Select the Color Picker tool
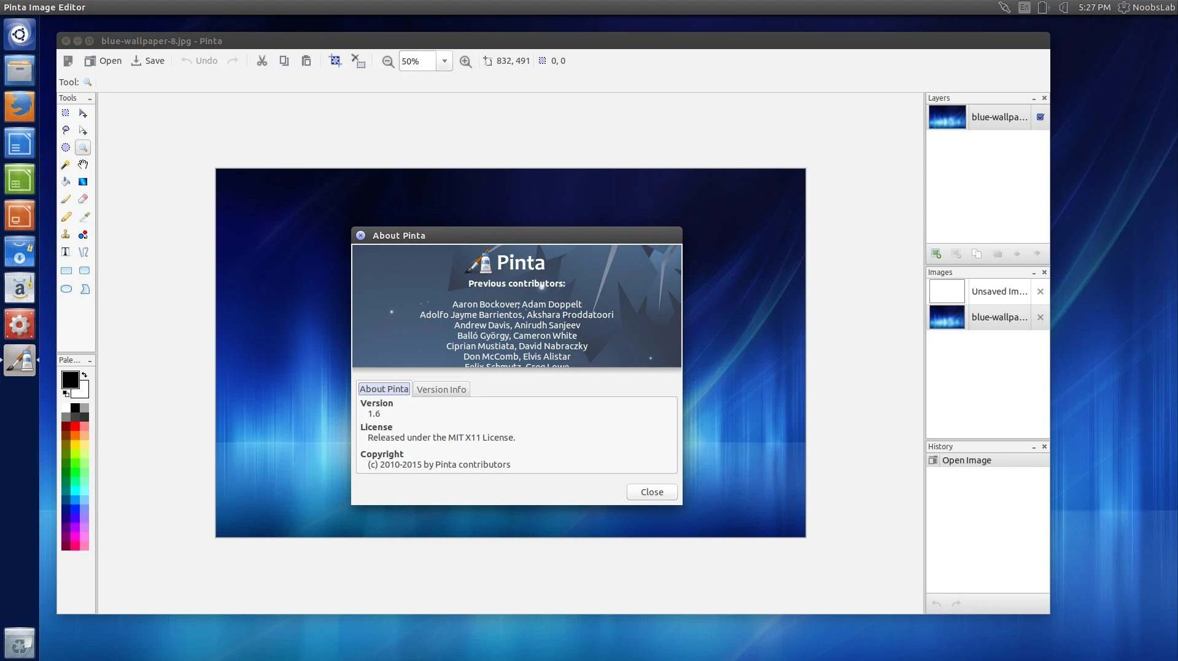This screenshot has height=661, width=1178. [x=84, y=217]
